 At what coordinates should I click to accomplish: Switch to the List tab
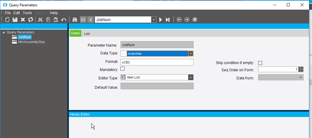87,34
